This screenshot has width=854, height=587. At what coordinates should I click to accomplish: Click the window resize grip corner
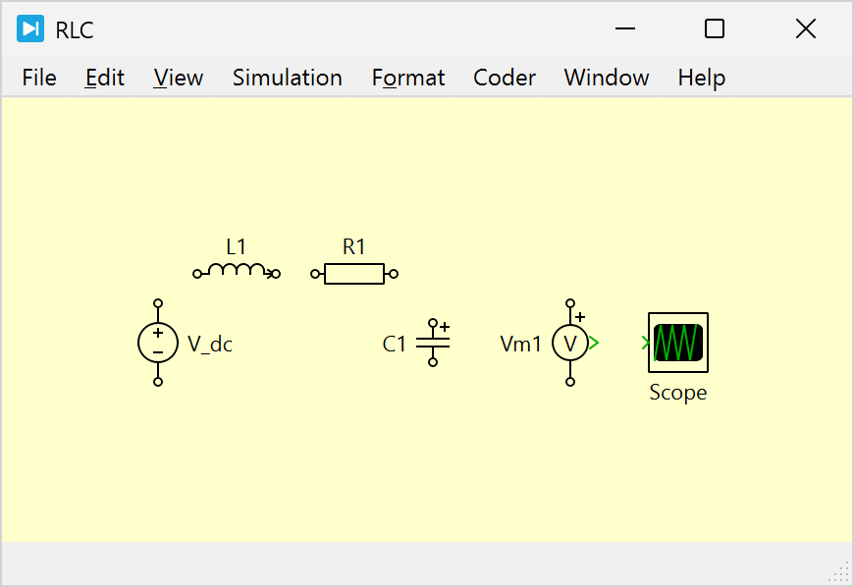point(841,572)
